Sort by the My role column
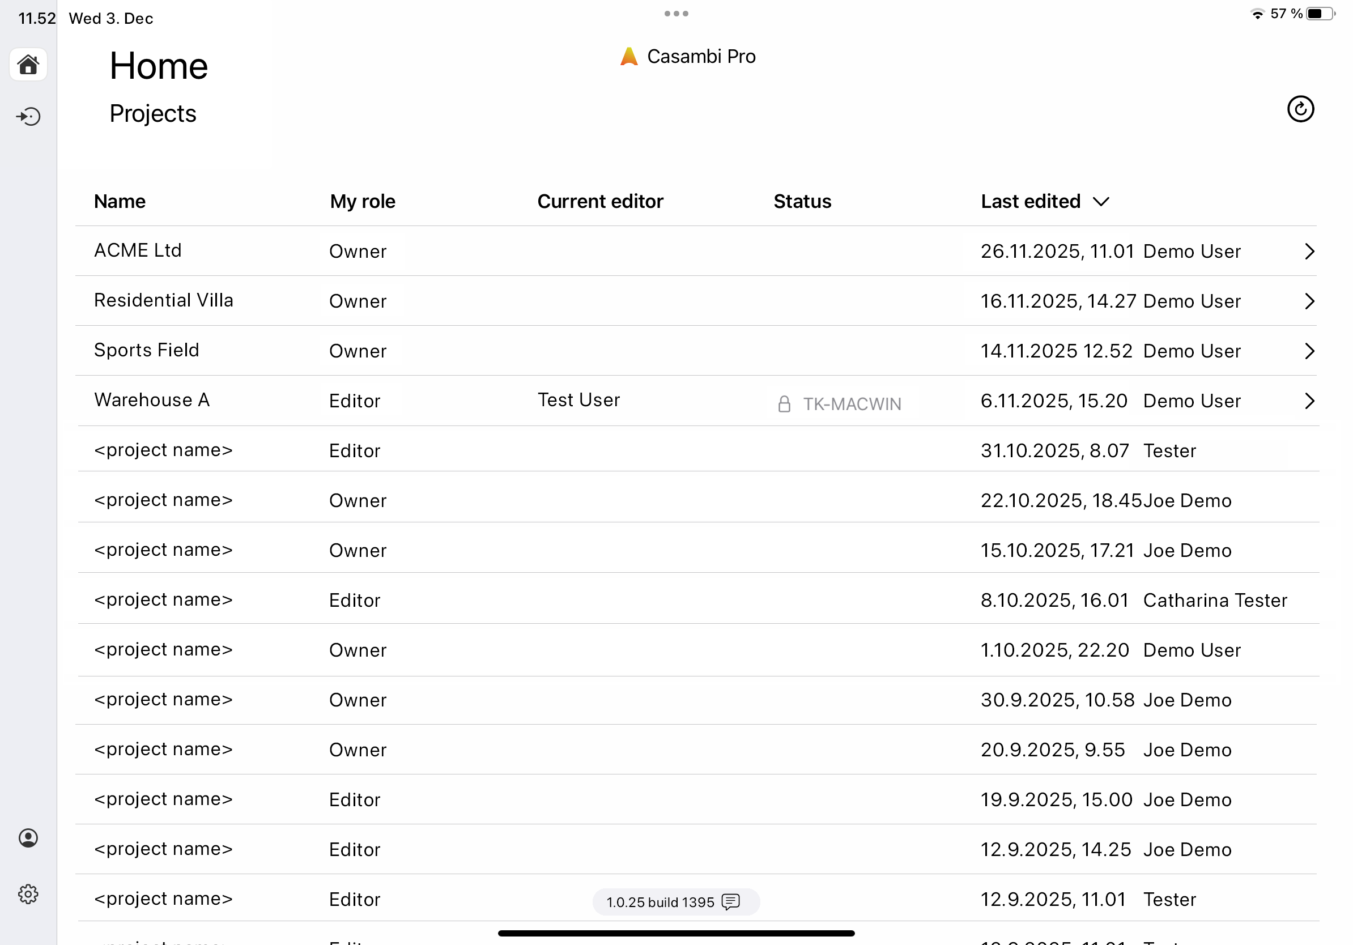The width and height of the screenshot is (1353, 945). (363, 202)
